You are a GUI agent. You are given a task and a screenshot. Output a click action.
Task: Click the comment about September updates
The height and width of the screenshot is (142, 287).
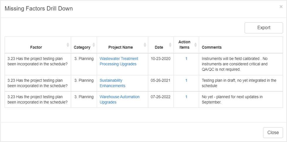coord(232,99)
